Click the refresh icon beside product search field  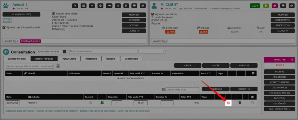pos(58,66)
